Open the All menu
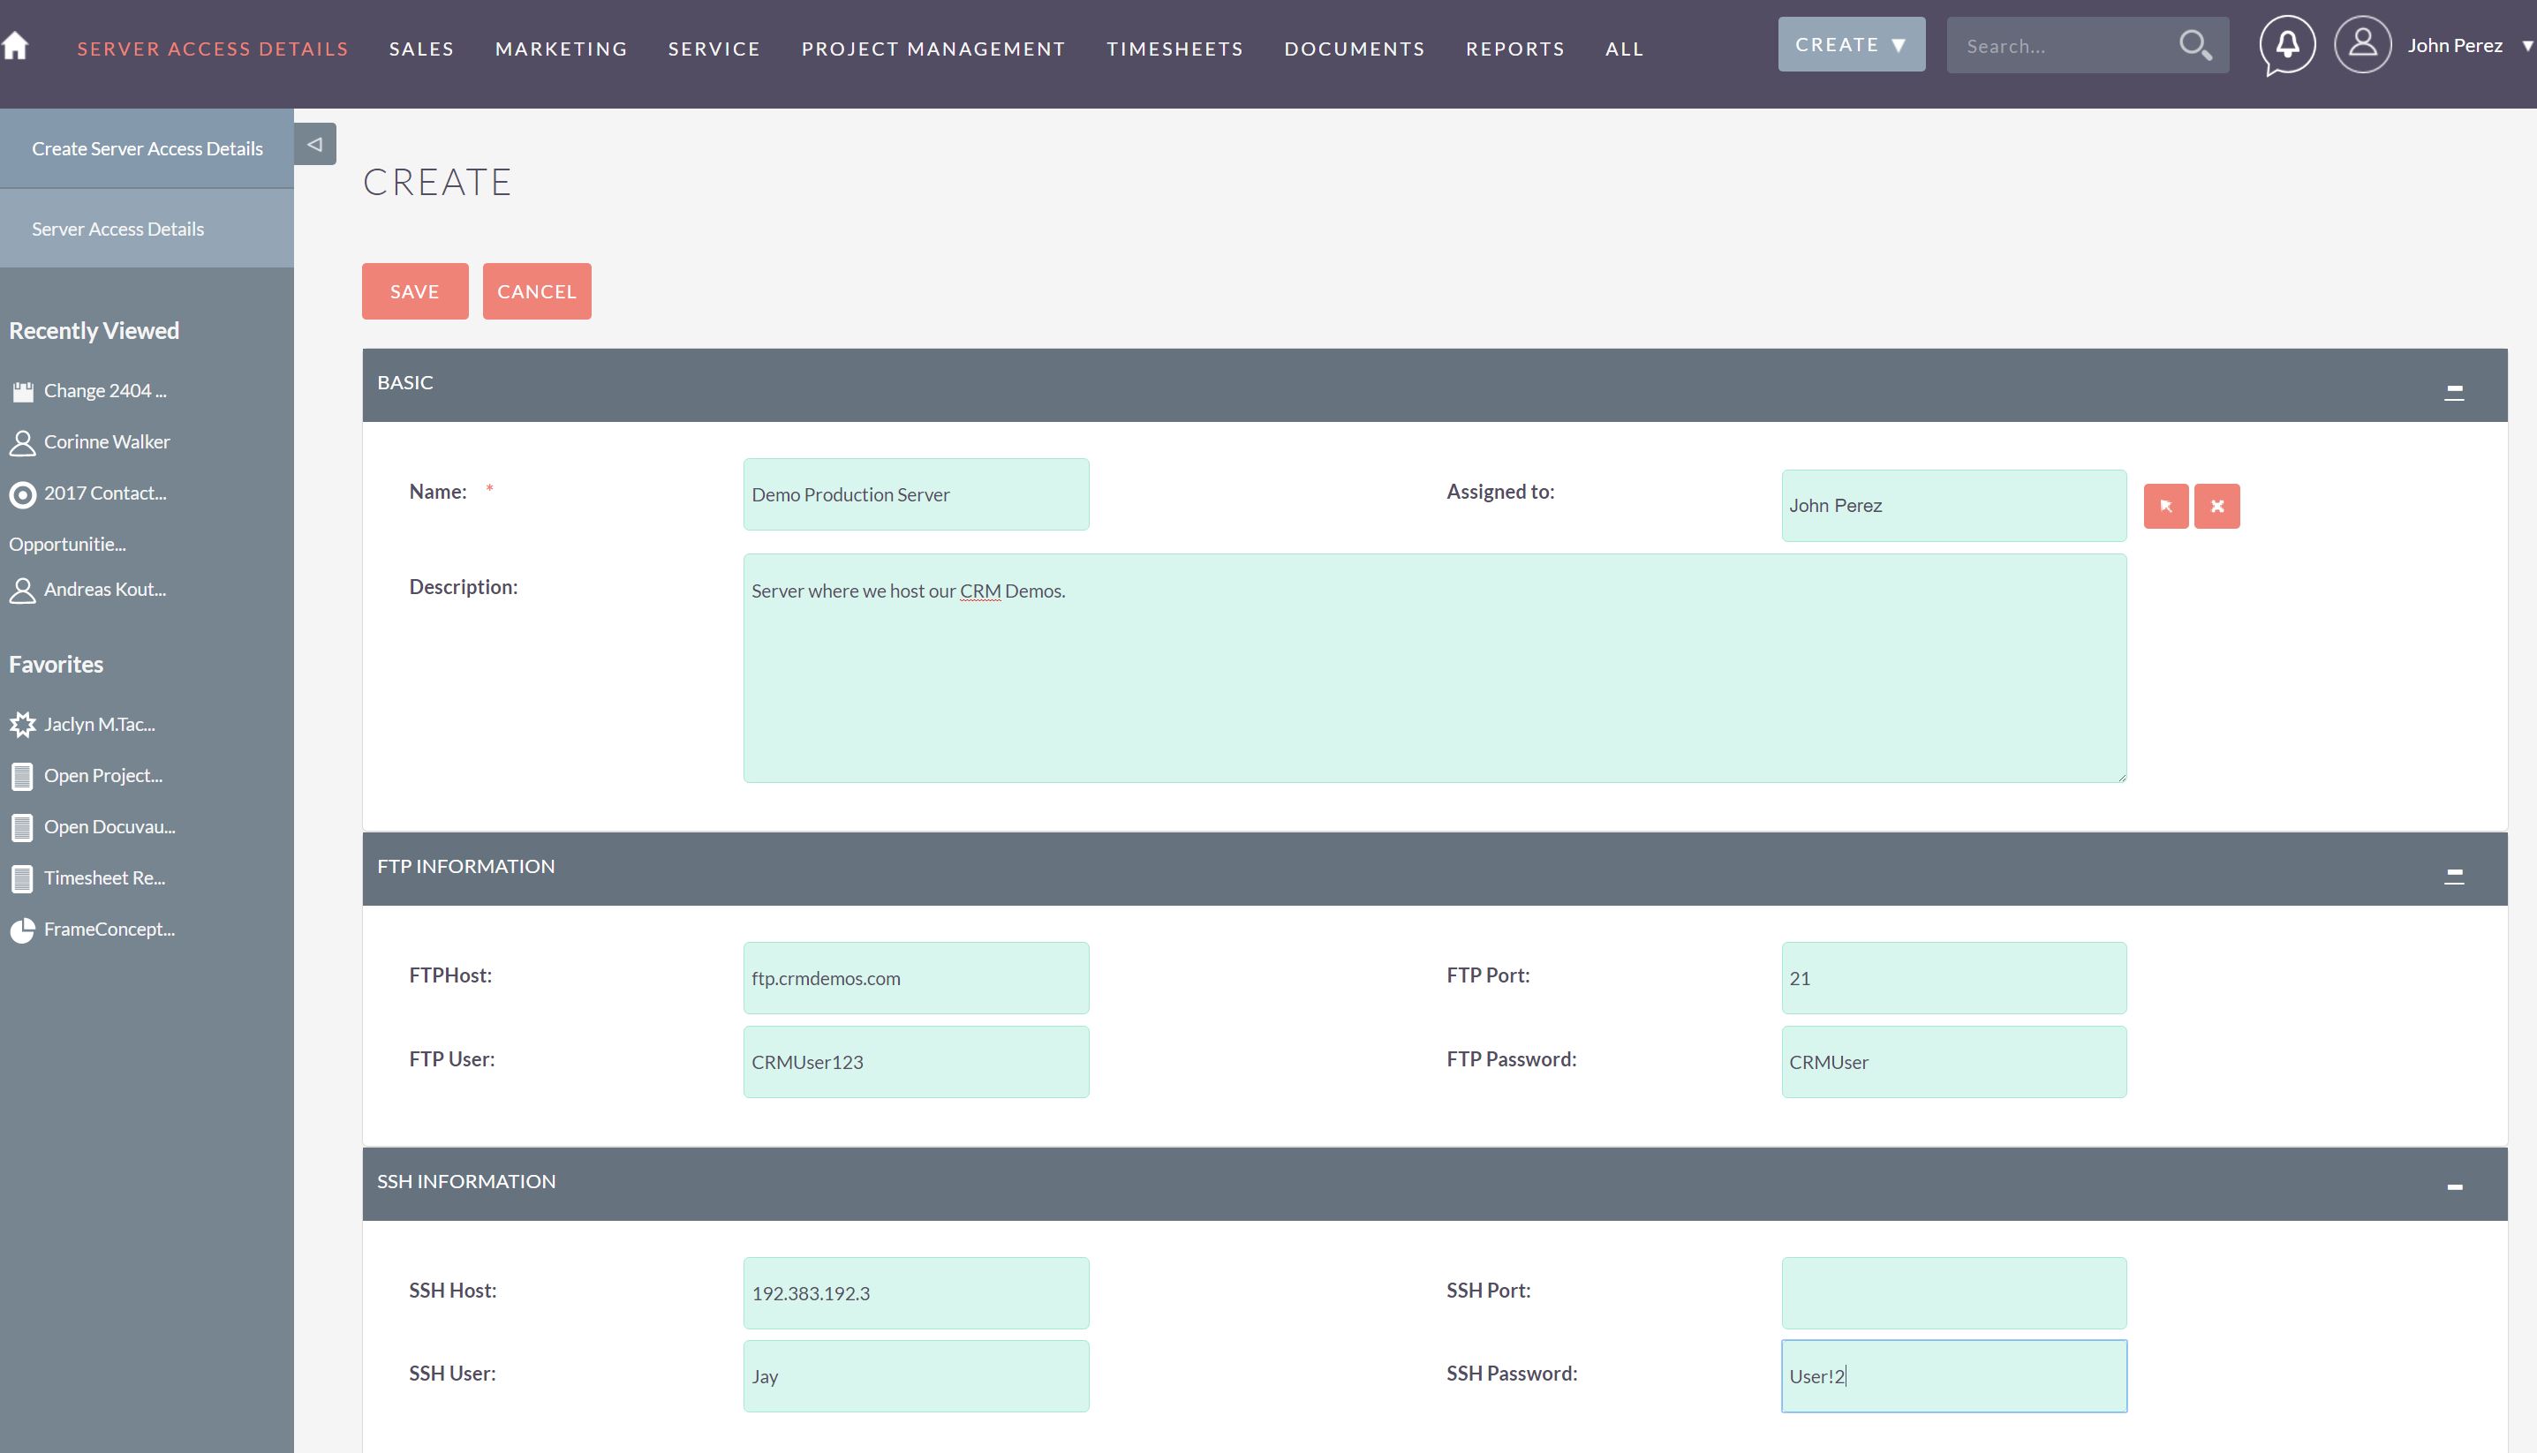Screen dimensions: 2537x1453 tap(1624, 49)
